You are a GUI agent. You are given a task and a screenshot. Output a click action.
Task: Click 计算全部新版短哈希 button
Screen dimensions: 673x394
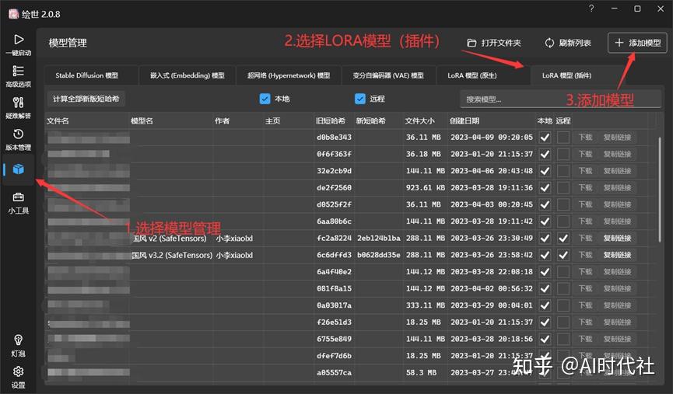[86, 99]
